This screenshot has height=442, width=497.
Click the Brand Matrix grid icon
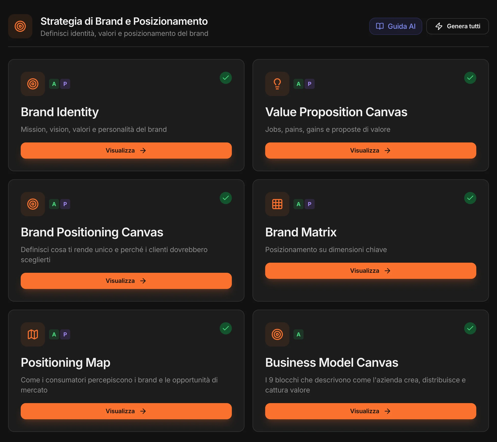[x=277, y=204]
